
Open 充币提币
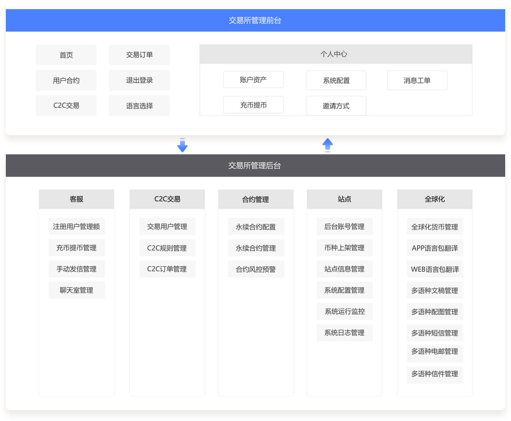pos(253,104)
